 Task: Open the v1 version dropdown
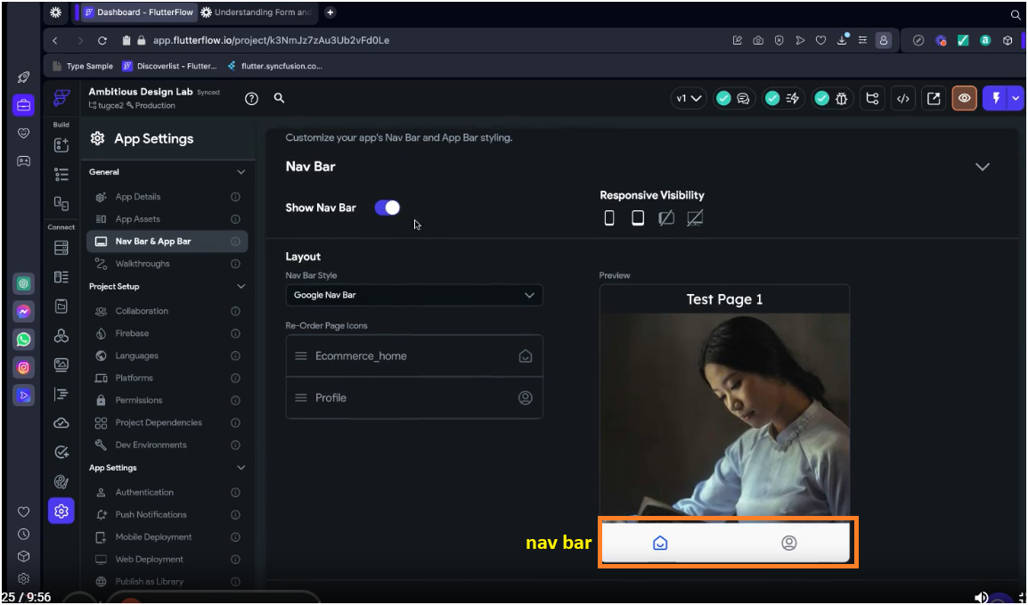click(689, 99)
